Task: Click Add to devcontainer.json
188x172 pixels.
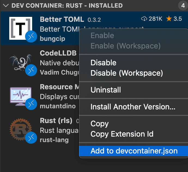Action: (134, 151)
